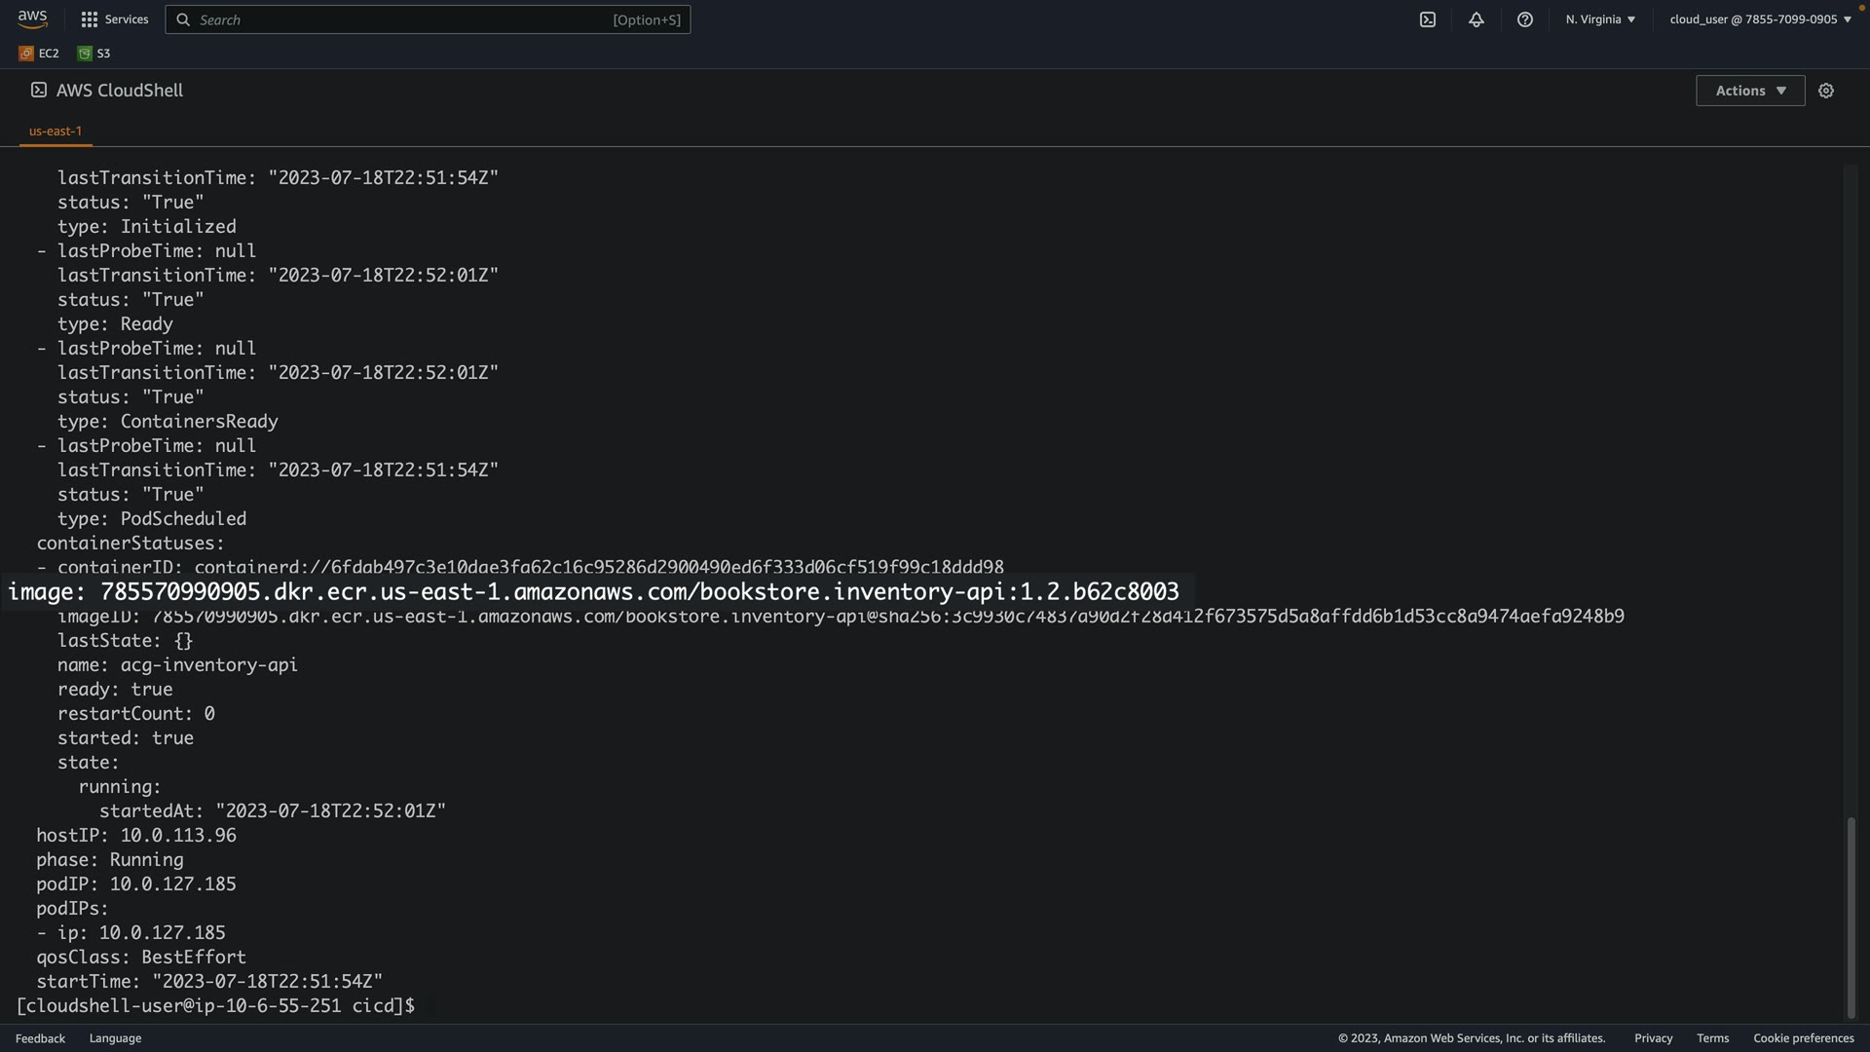Select the us-east-1 terminal tab
This screenshot has height=1052, width=1870.
pyautogui.click(x=56, y=131)
